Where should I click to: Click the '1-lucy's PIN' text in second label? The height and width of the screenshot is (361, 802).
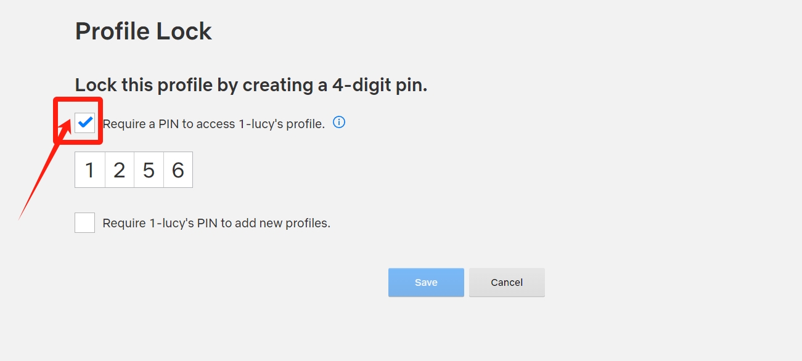tap(184, 223)
